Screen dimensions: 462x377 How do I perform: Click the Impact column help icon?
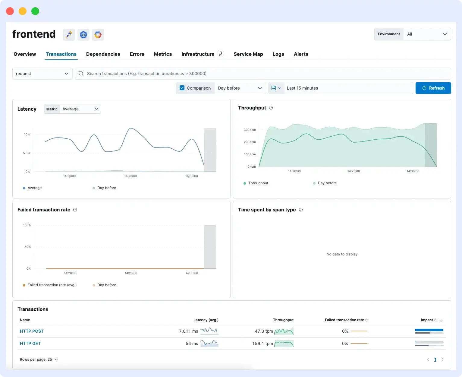coord(436,320)
